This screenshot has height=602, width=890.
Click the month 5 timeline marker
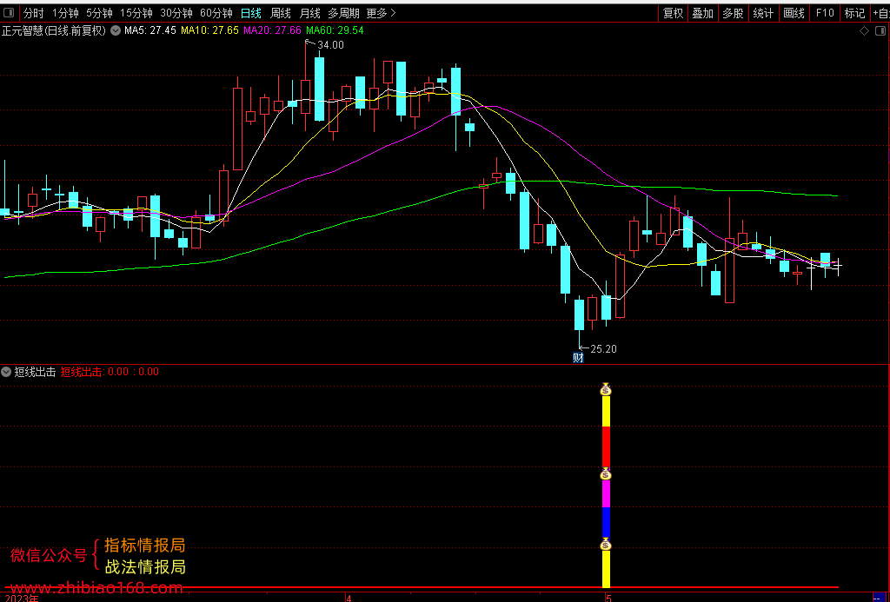(x=608, y=598)
